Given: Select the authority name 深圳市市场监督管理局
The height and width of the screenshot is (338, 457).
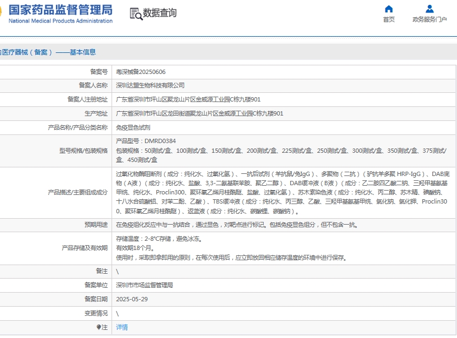Looking at the screenshot, I should pos(145,285).
